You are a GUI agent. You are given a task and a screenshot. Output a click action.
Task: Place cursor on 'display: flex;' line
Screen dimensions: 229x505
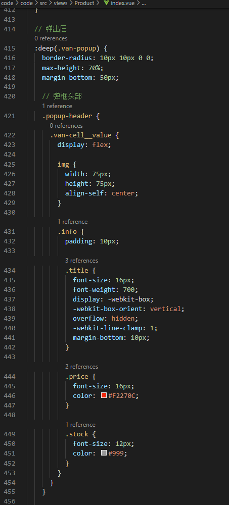click(84, 144)
